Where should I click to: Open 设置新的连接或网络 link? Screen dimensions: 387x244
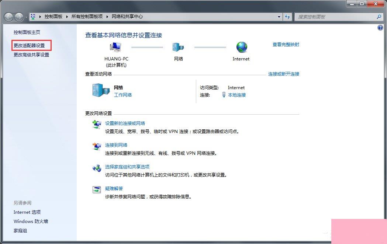125,123
